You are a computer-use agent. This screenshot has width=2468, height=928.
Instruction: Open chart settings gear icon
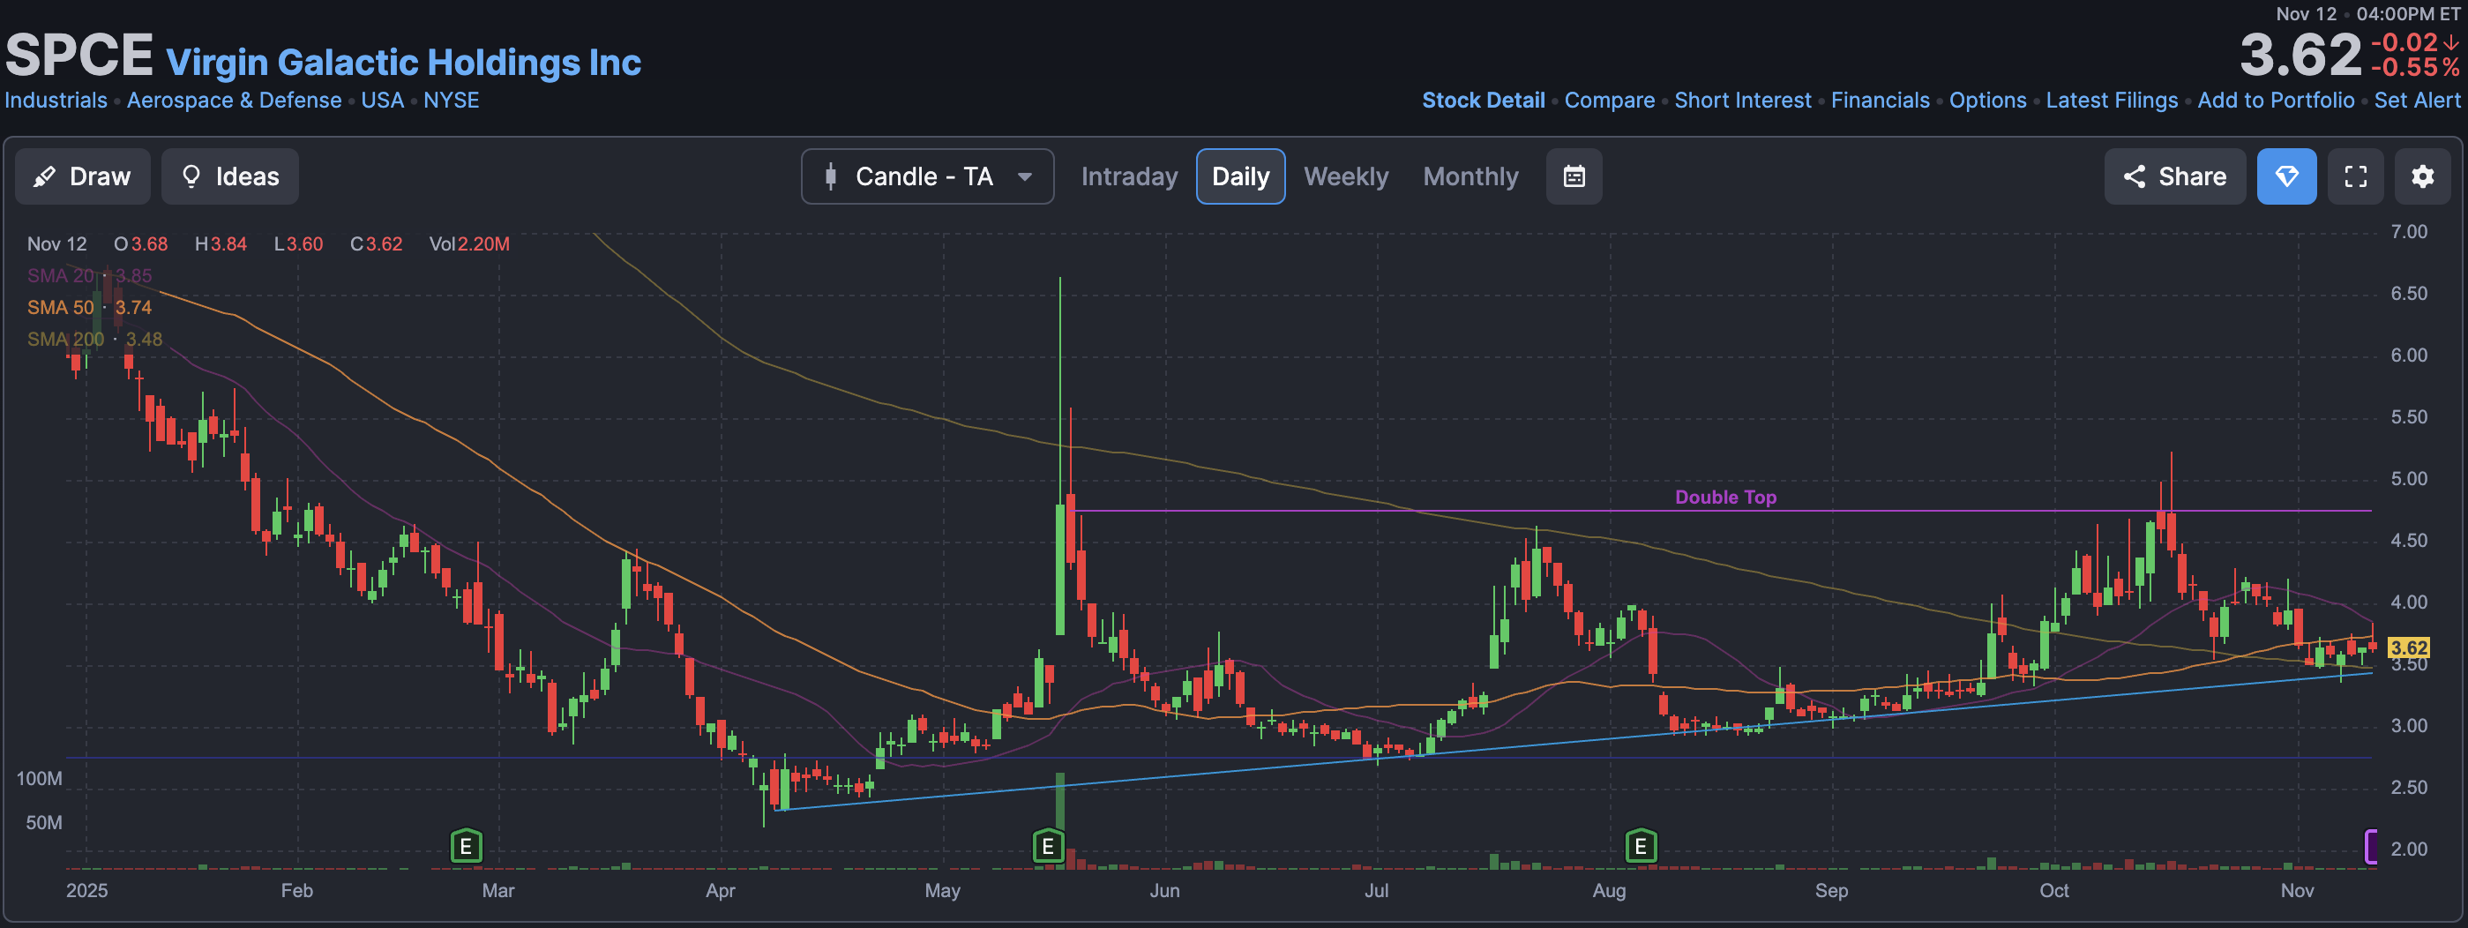click(x=2423, y=176)
